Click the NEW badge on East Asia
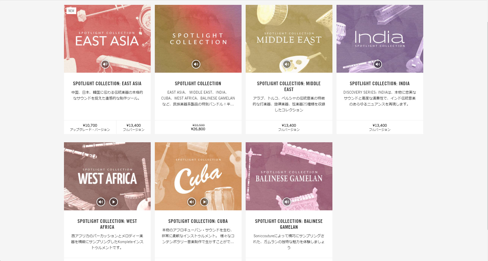This screenshot has height=261, width=488. click(x=71, y=11)
